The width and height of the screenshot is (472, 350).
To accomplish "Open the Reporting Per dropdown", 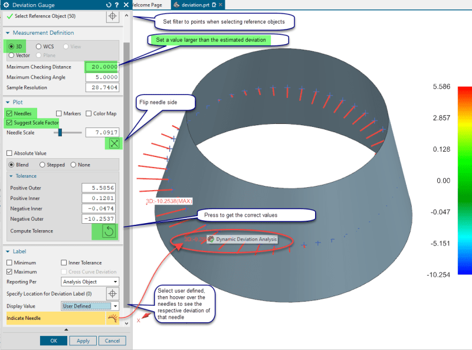I will pos(90,282).
